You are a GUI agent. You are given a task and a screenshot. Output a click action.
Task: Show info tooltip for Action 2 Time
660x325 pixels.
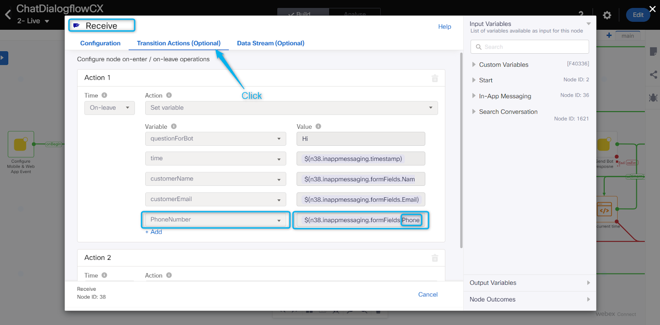(x=104, y=275)
